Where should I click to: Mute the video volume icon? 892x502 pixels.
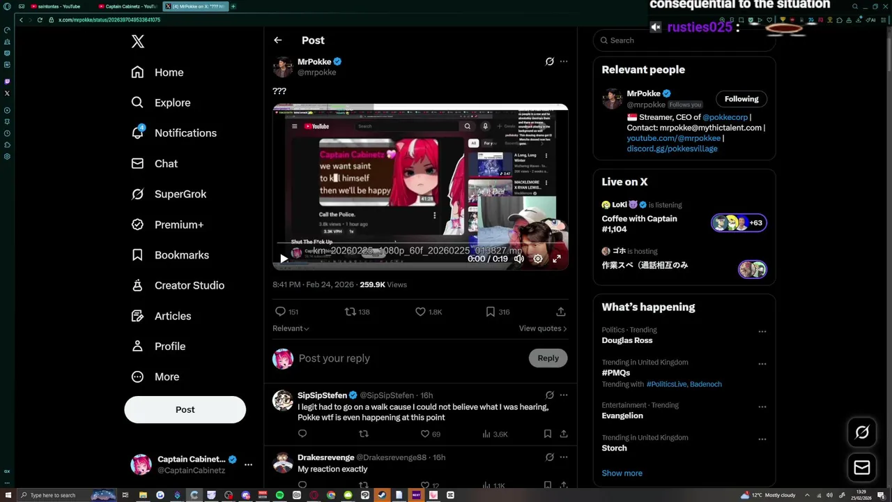coord(519,259)
